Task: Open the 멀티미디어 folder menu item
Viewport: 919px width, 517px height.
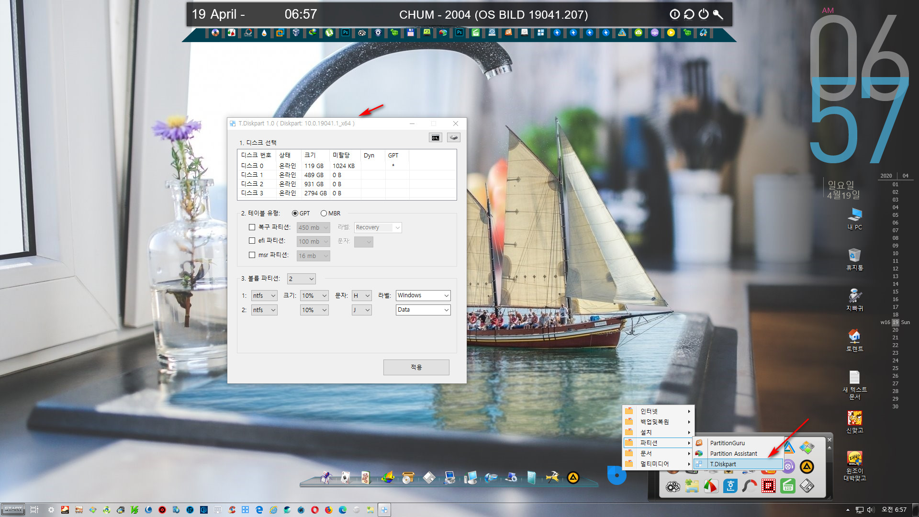Action: tap(658, 464)
